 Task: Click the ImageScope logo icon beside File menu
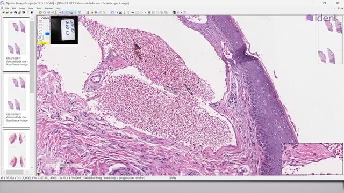coord(2,8)
